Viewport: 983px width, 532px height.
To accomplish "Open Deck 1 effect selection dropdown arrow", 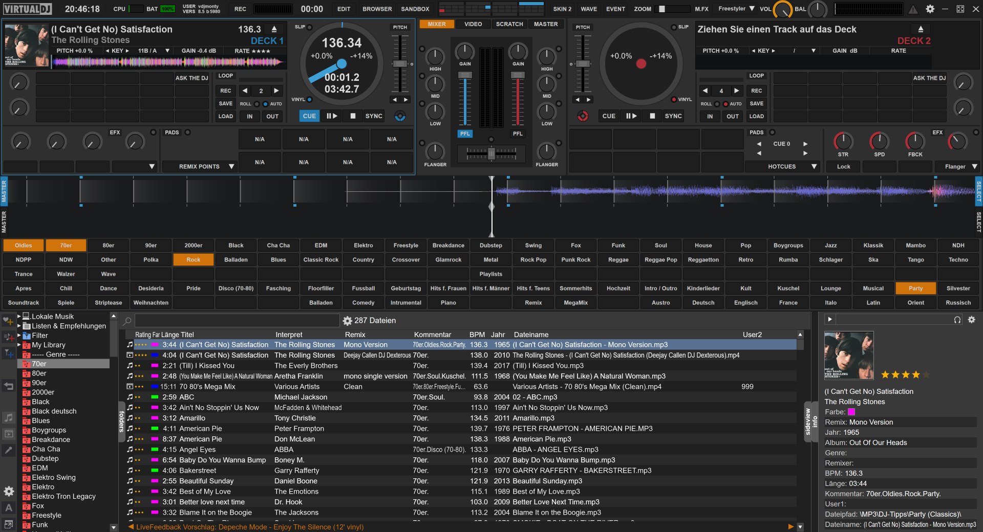I will (x=152, y=166).
